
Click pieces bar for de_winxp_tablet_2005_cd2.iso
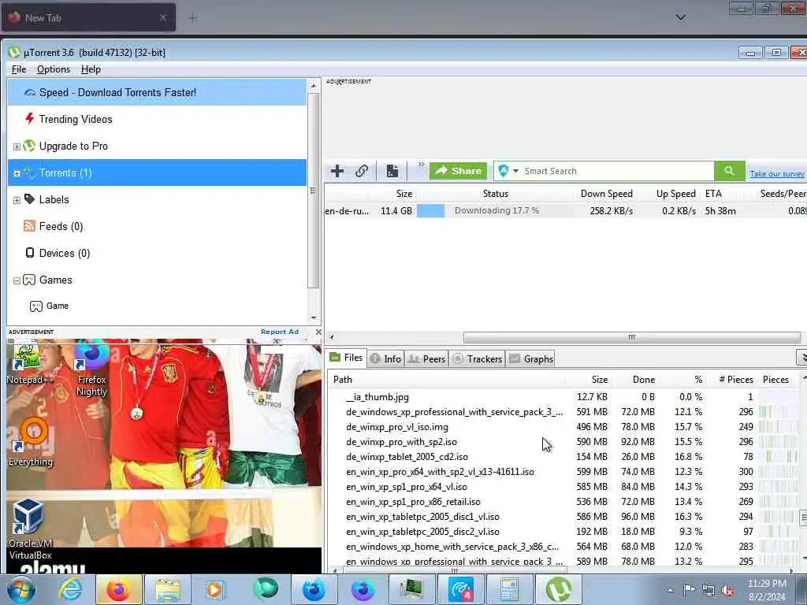[778, 457]
